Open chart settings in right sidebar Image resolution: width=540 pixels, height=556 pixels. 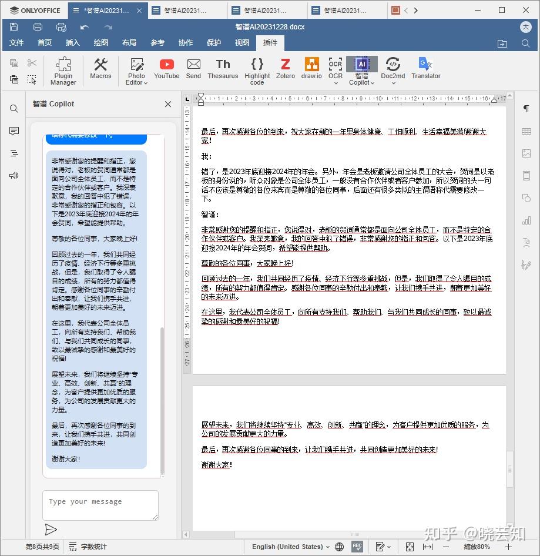click(526, 220)
